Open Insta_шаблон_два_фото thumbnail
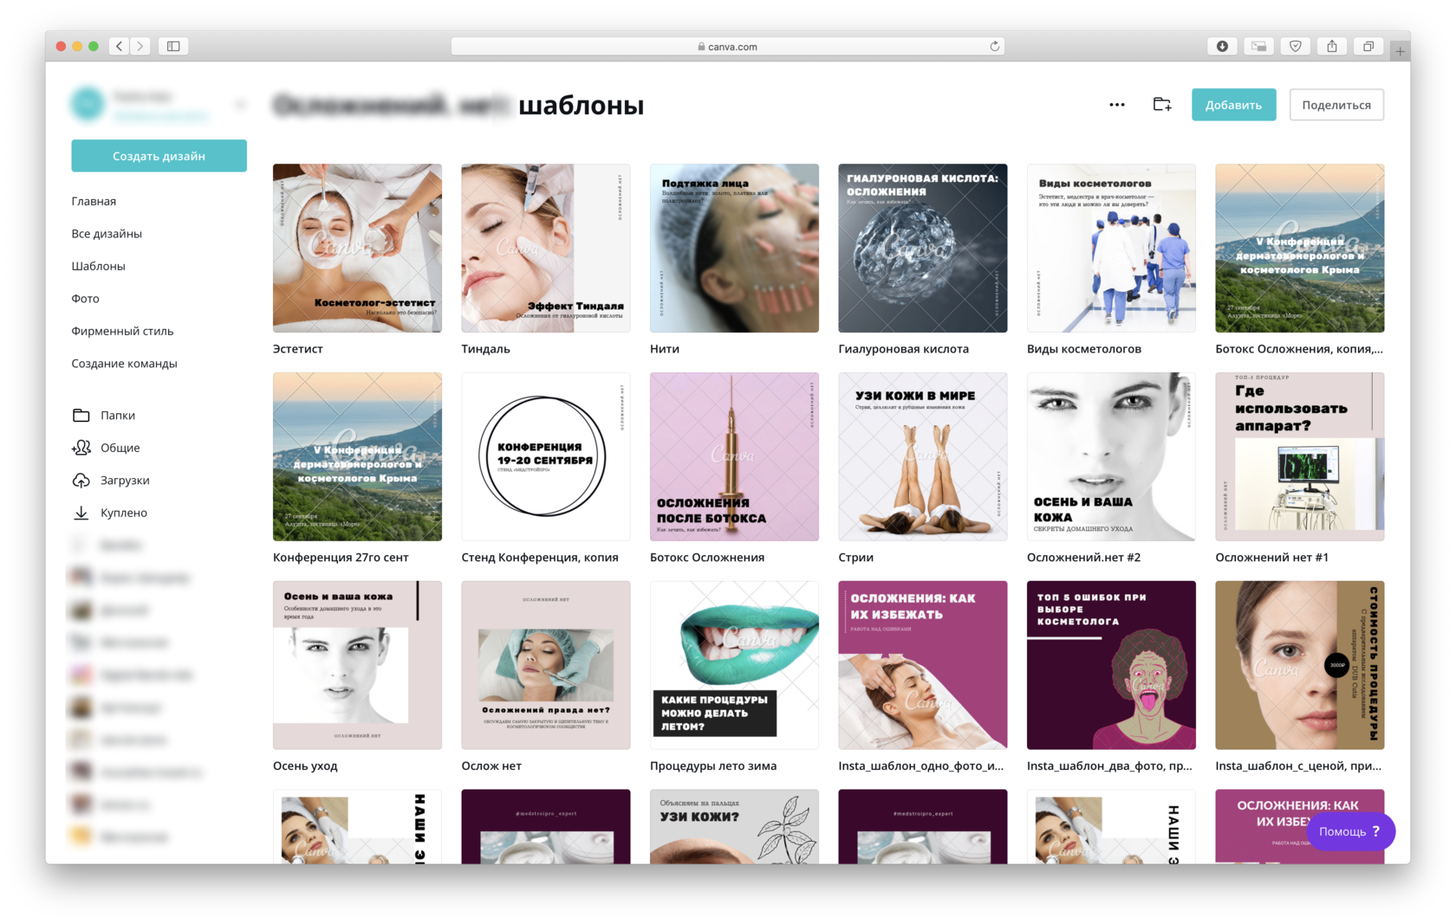Image resolution: width=1456 pixels, height=924 pixels. [1111, 665]
